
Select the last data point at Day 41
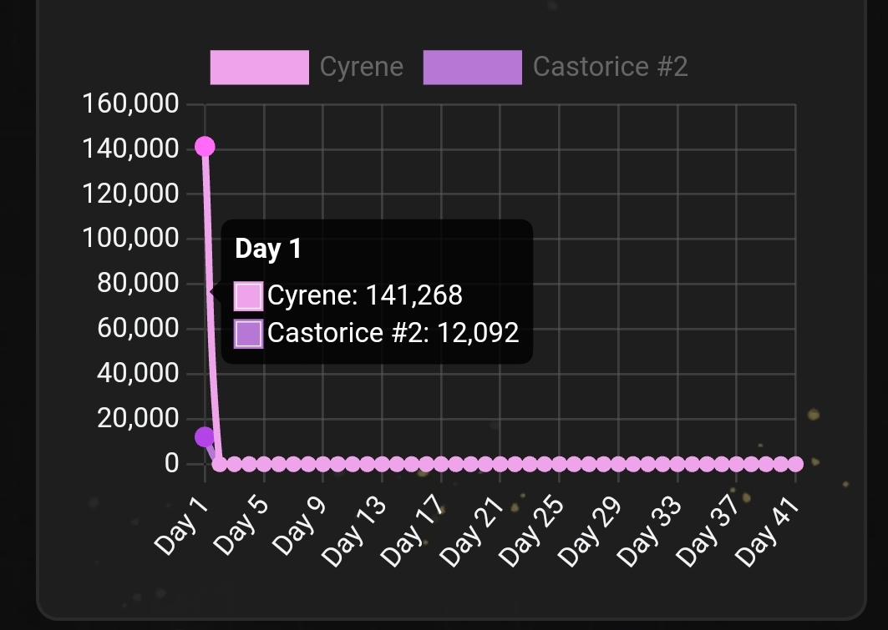[x=795, y=464]
